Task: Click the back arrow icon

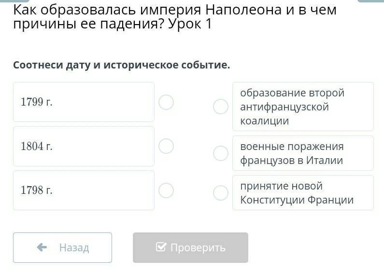Action: click(42, 247)
